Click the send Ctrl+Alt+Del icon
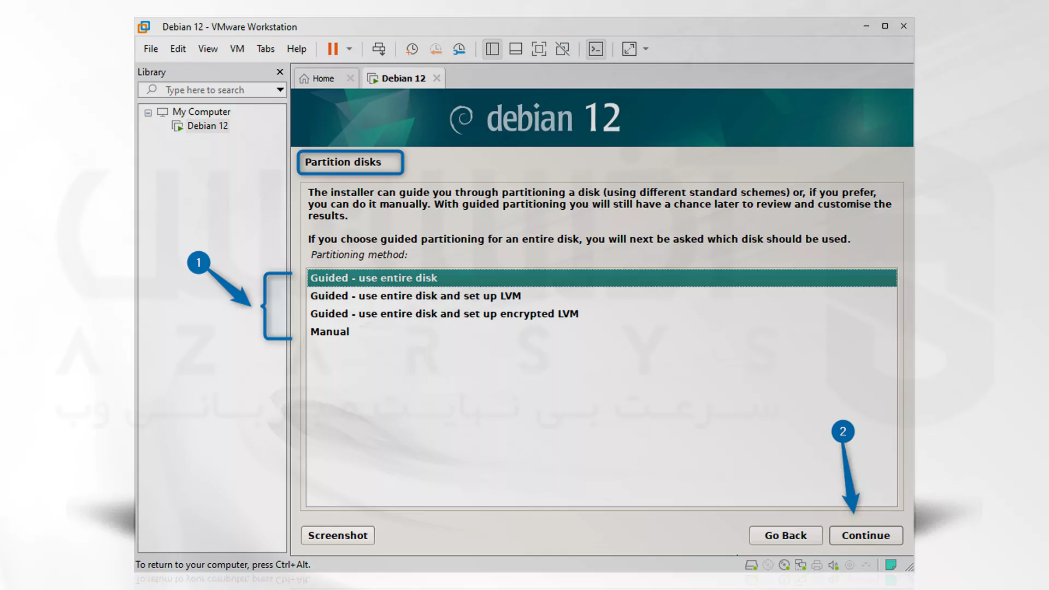 (380, 49)
